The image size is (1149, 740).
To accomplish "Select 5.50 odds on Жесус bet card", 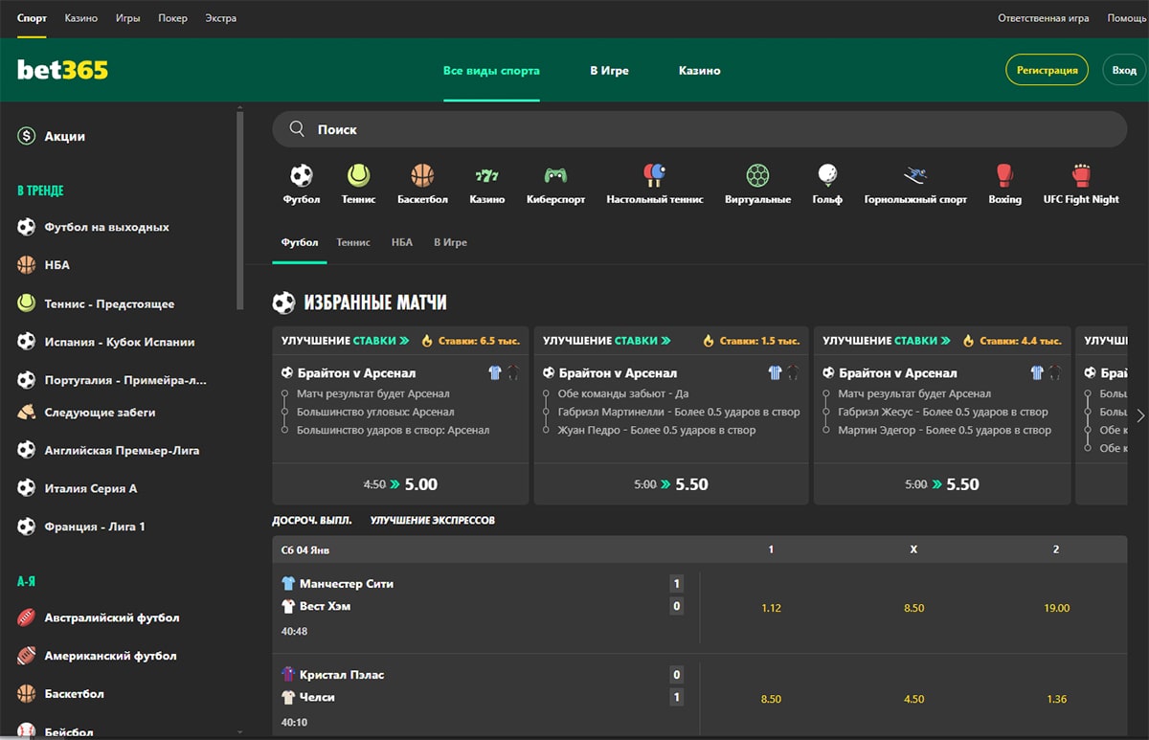I will [x=942, y=484].
